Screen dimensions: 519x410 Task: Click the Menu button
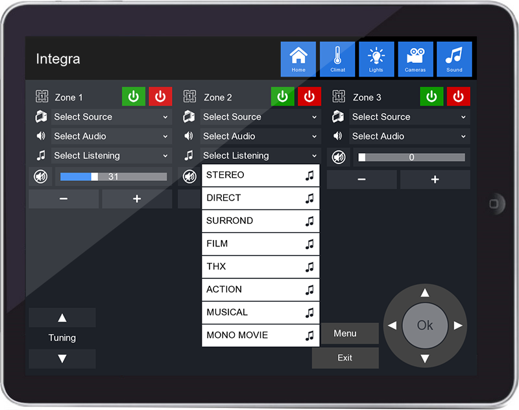tap(345, 333)
